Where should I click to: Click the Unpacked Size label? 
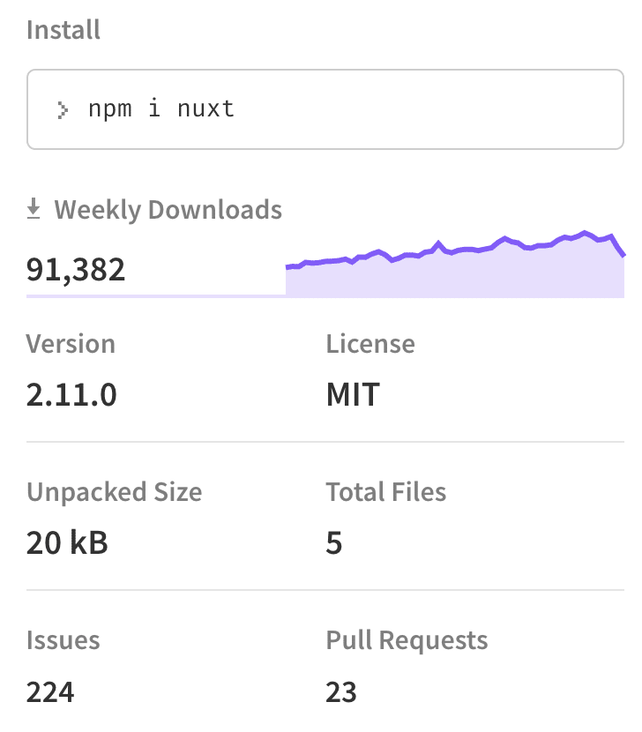(x=114, y=491)
